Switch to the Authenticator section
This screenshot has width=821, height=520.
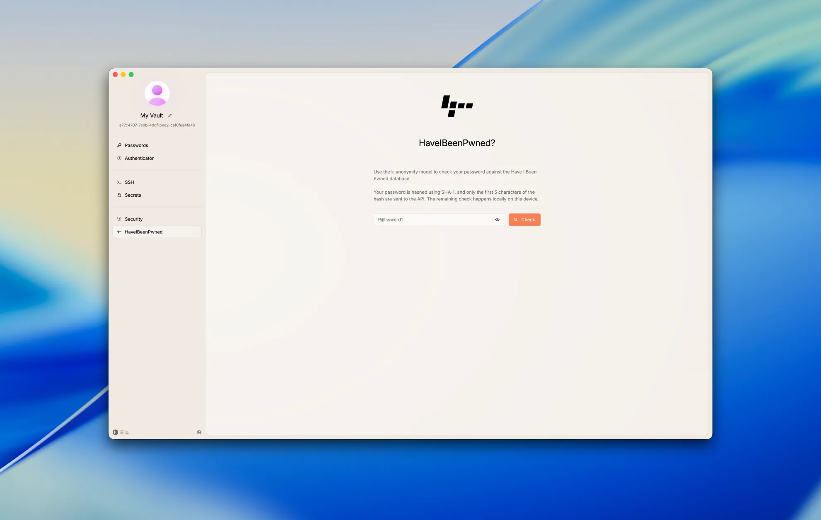pos(139,158)
